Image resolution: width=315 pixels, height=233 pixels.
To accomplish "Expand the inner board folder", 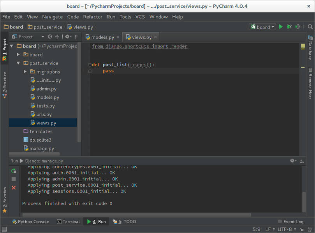I will click(18, 54).
